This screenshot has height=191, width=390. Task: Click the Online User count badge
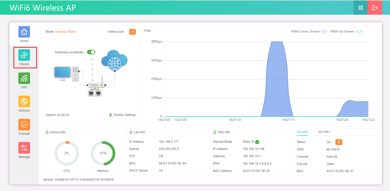click(132, 32)
